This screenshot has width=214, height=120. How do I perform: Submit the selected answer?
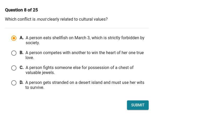click(x=138, y=105)
